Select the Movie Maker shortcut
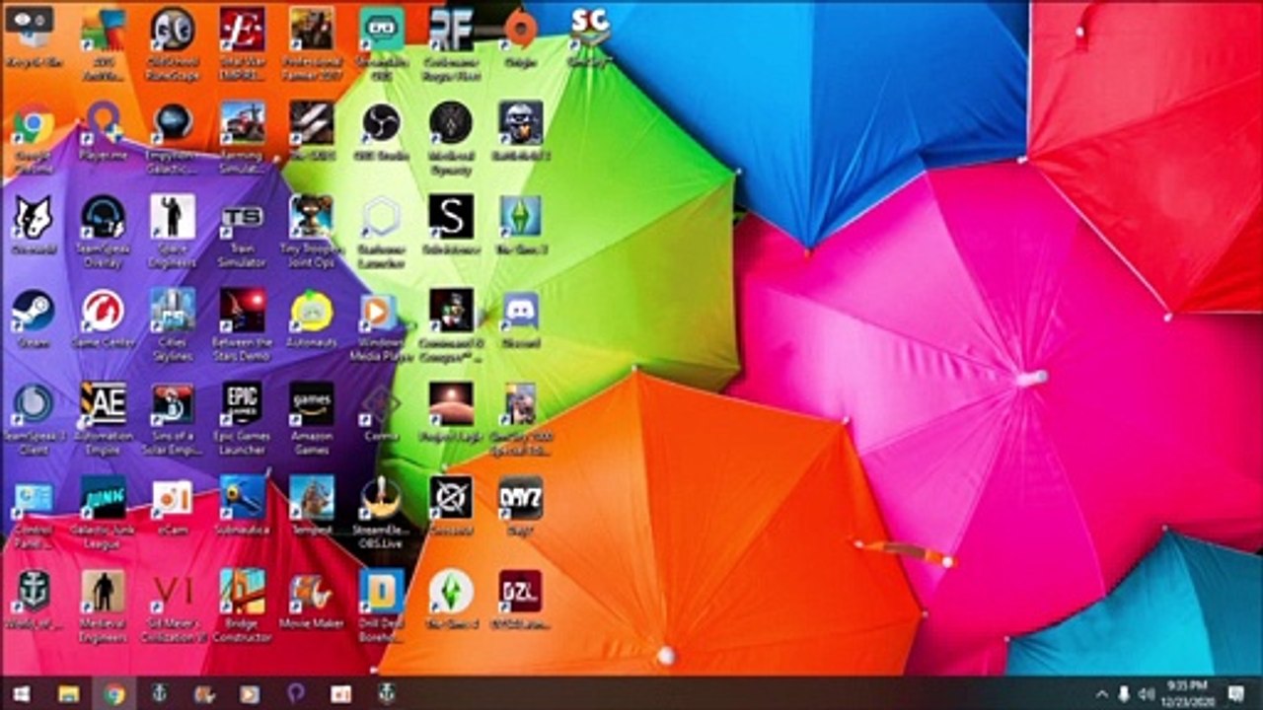This screenshot has width=1263, height=710. [312, 601]
